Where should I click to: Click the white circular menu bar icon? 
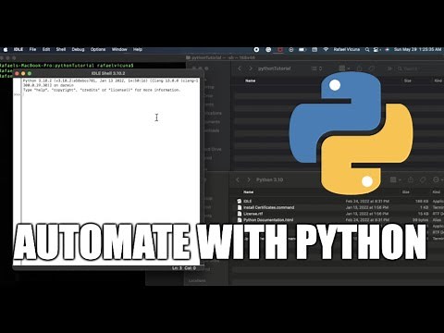tap(256, 49)
